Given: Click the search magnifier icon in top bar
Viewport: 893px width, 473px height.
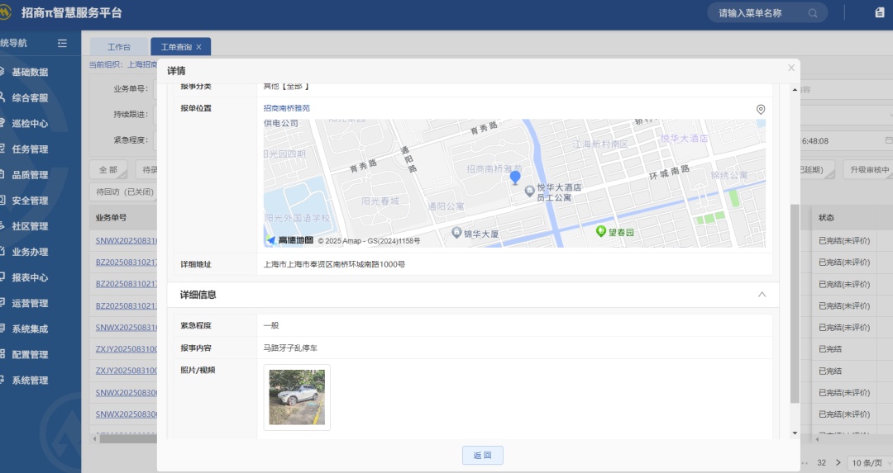Looking at the screenshot, I should click(813, 13).
